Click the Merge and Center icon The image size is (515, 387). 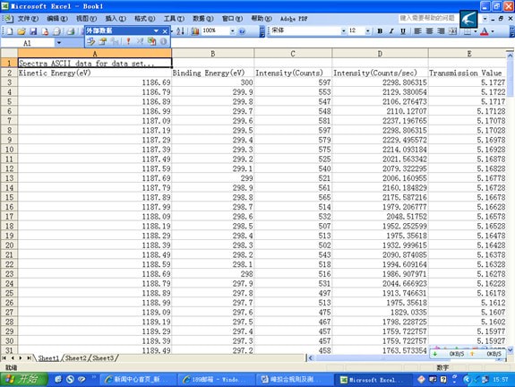click(453, 31)
